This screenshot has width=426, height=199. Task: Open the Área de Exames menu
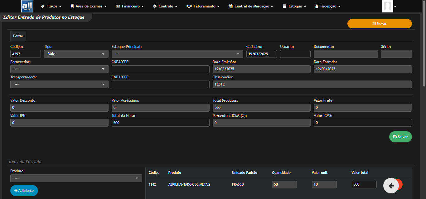(88, 6)
